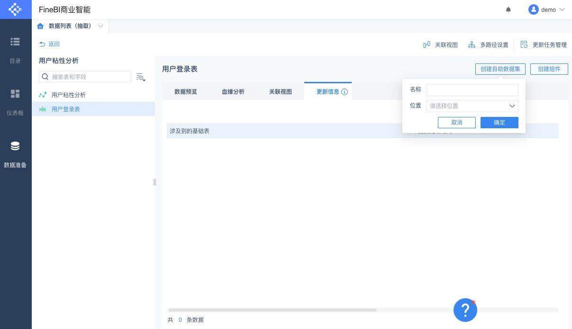
Task: Click the search magnifier icon
Action: coord(45,77)
